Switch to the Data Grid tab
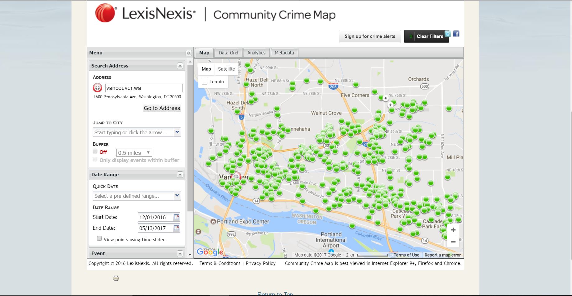 [228, 53]
